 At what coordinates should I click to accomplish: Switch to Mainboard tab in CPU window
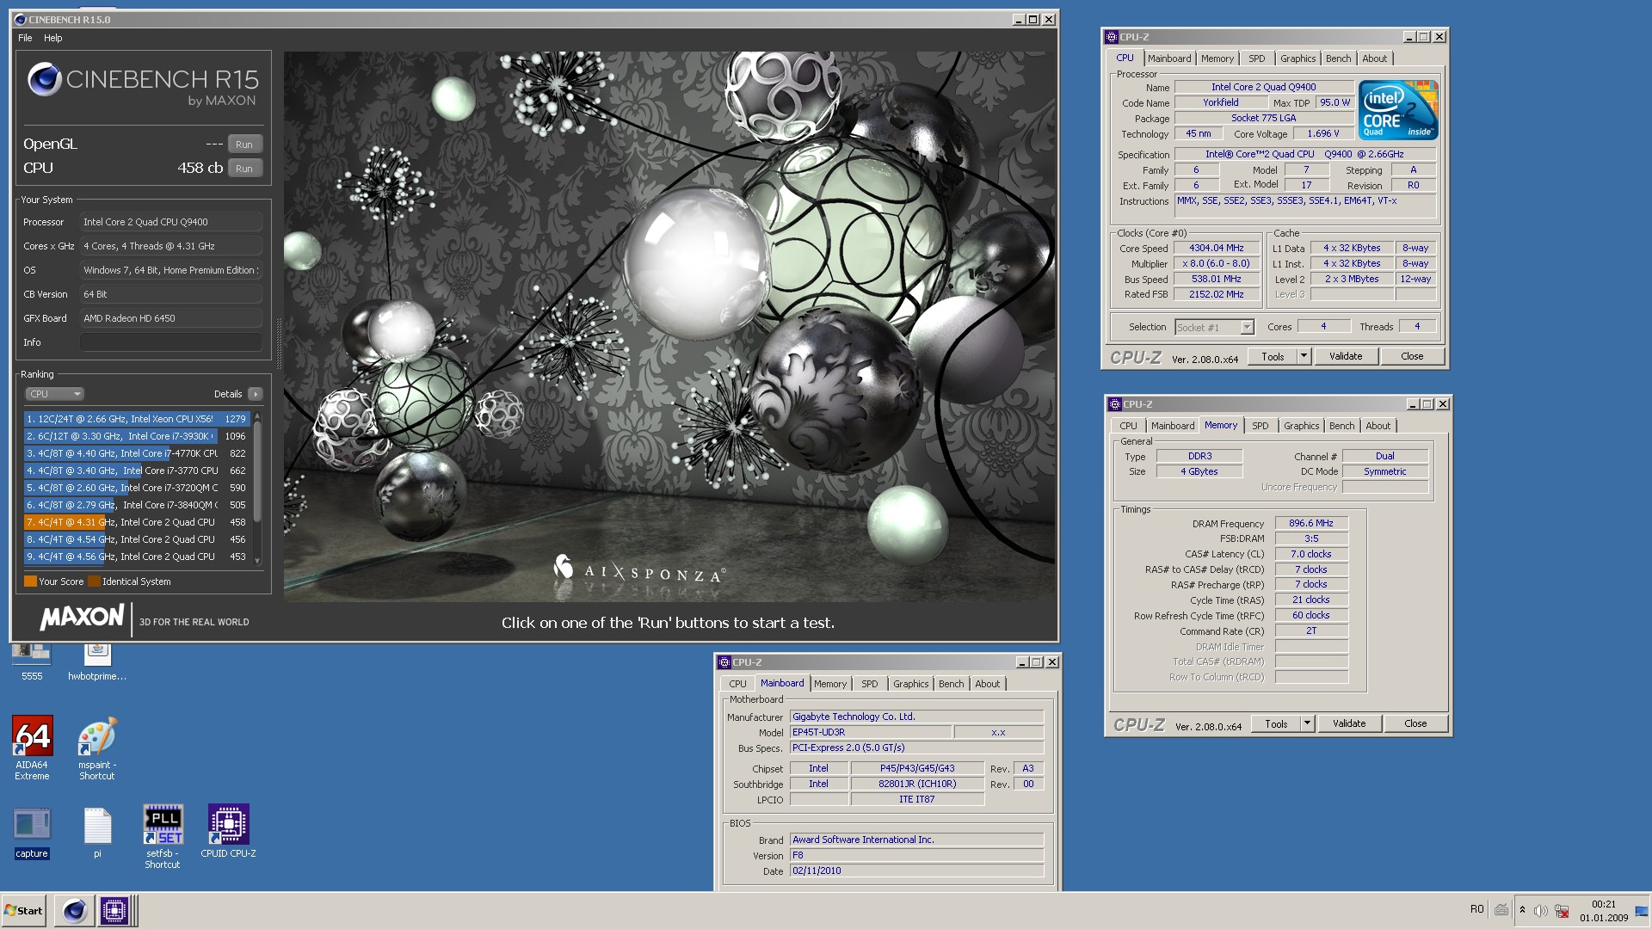[x=1169, y=58]
